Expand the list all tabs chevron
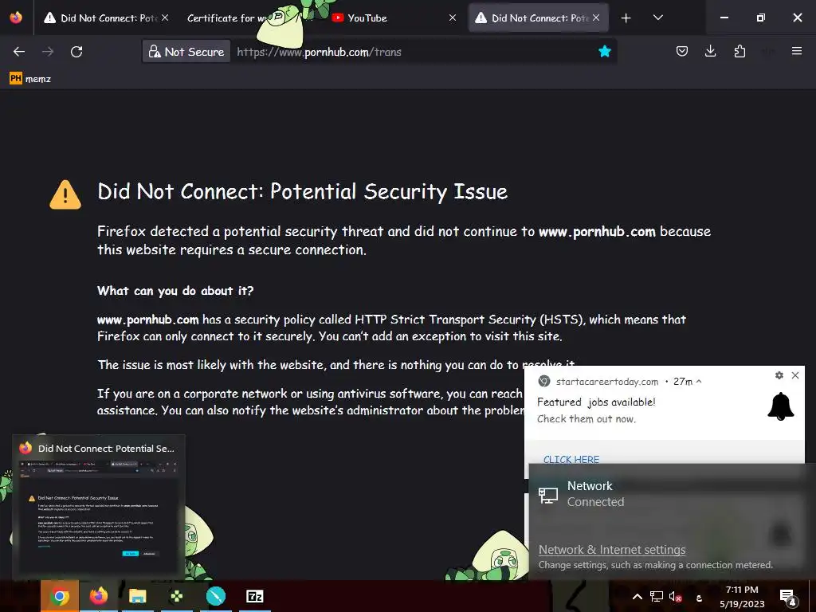 click(x=657, y=18)
